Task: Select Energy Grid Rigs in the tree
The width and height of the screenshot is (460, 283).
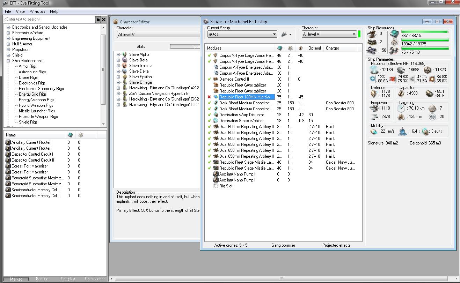Action: coord(33,94)
